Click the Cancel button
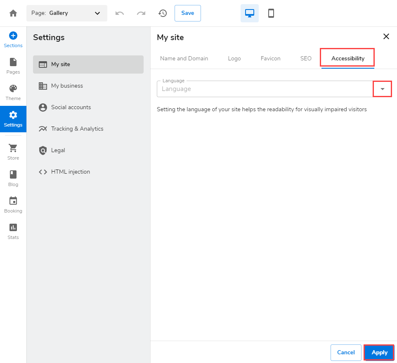397x363 pixels. pyautogui.click(x=346, y=352)
